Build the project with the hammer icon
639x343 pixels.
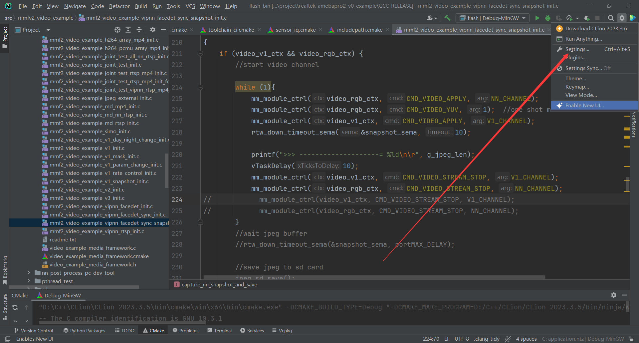(447, 18)
